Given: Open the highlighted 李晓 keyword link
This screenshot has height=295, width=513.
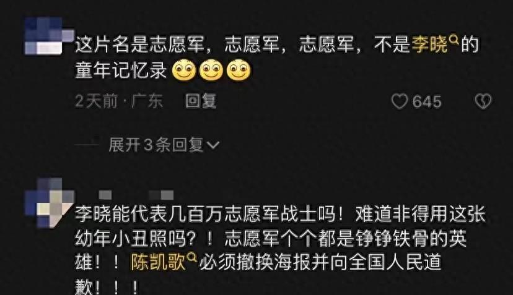Looking at the screenshot, I should [x=429, y=44].
